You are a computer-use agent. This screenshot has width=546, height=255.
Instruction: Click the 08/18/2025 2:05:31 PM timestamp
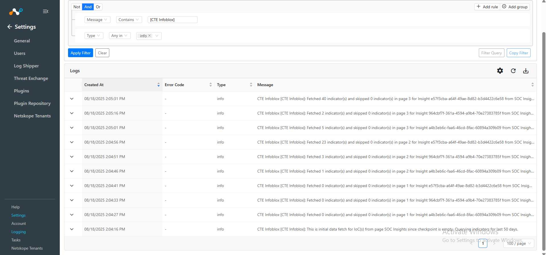click(x=105, y=99)
